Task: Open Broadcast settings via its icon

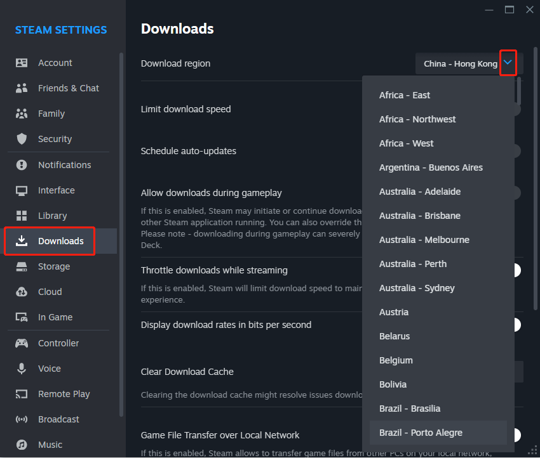Action: point(22,419)
